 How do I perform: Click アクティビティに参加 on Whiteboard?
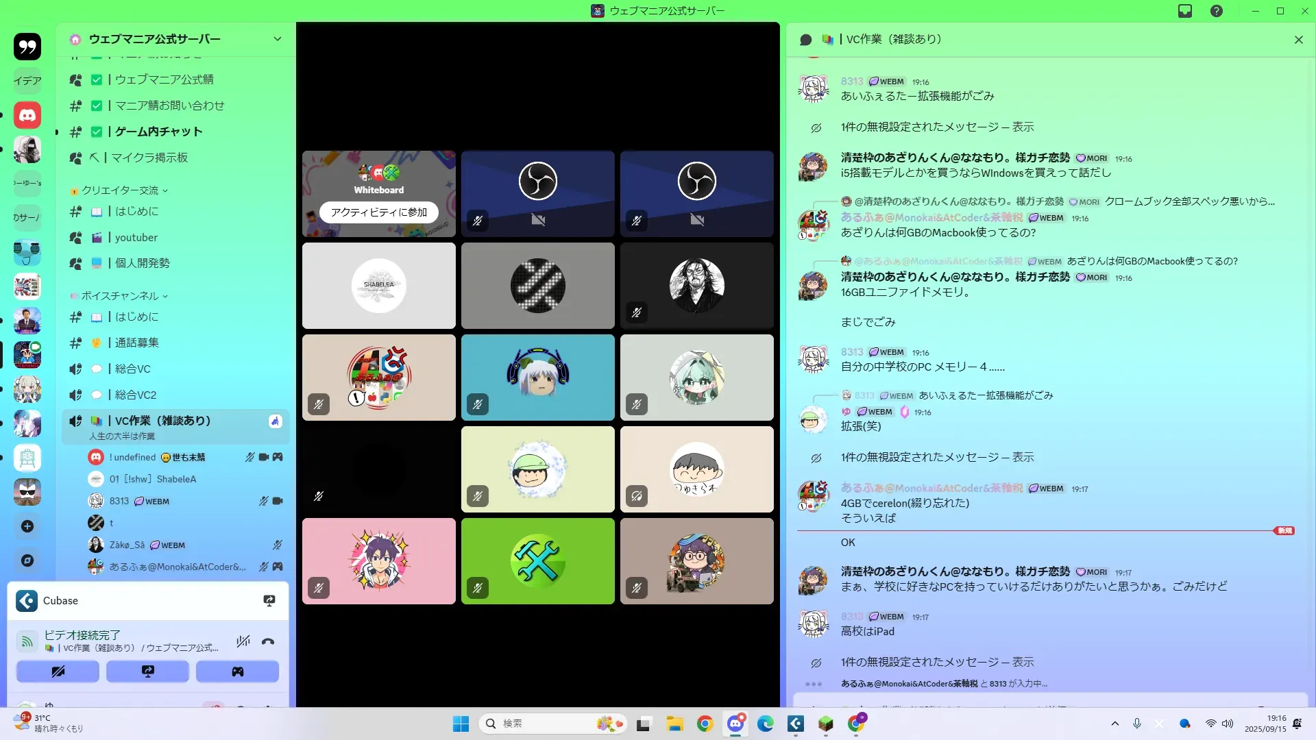[378, 212]
